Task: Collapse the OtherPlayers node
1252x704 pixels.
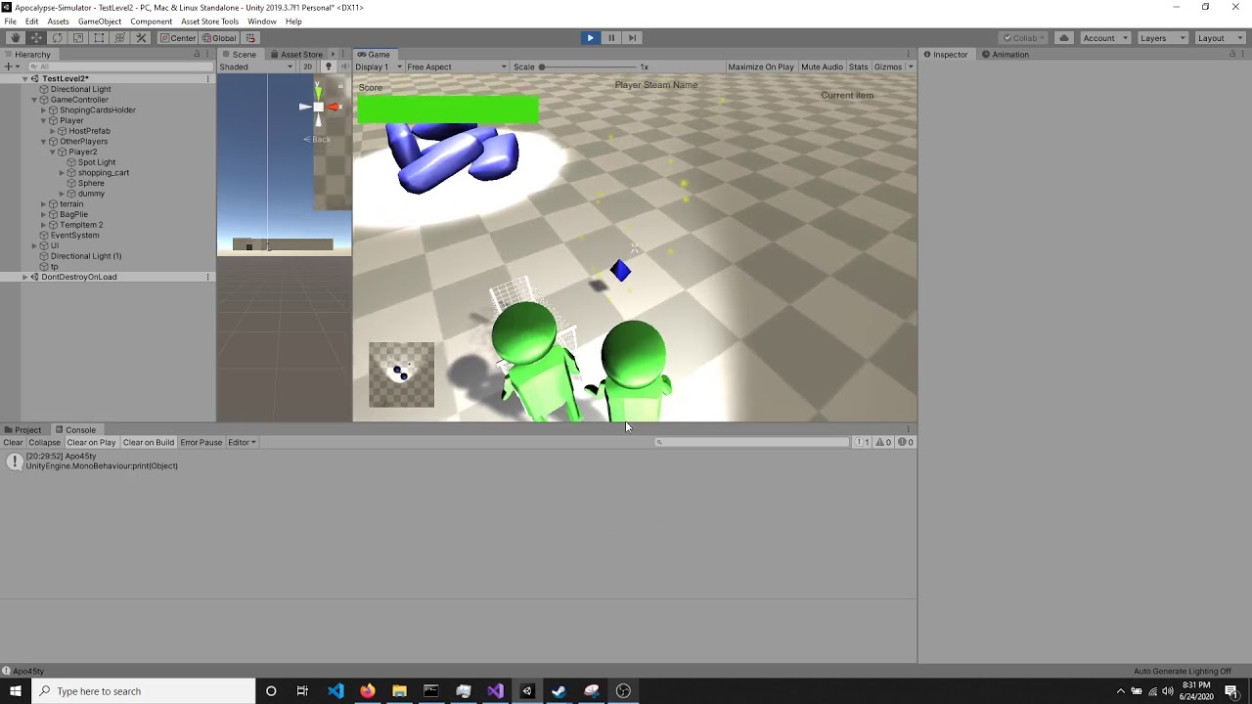Action: (x=43, y=142)
